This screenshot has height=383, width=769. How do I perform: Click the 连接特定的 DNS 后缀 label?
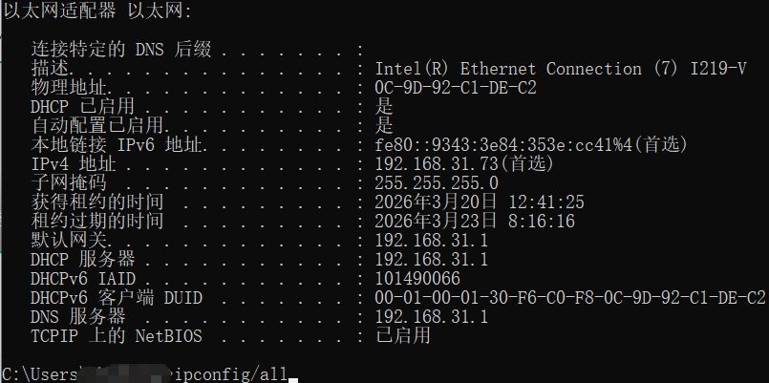pyautogui.click(x=120, y=50)
